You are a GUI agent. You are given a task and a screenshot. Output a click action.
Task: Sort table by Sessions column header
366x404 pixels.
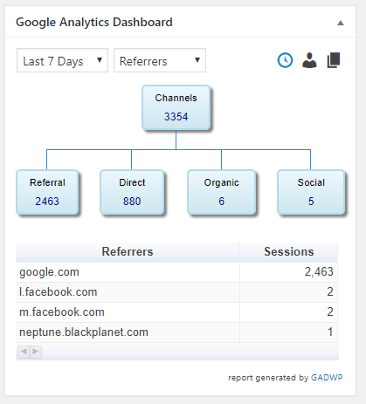coord(289,252)
